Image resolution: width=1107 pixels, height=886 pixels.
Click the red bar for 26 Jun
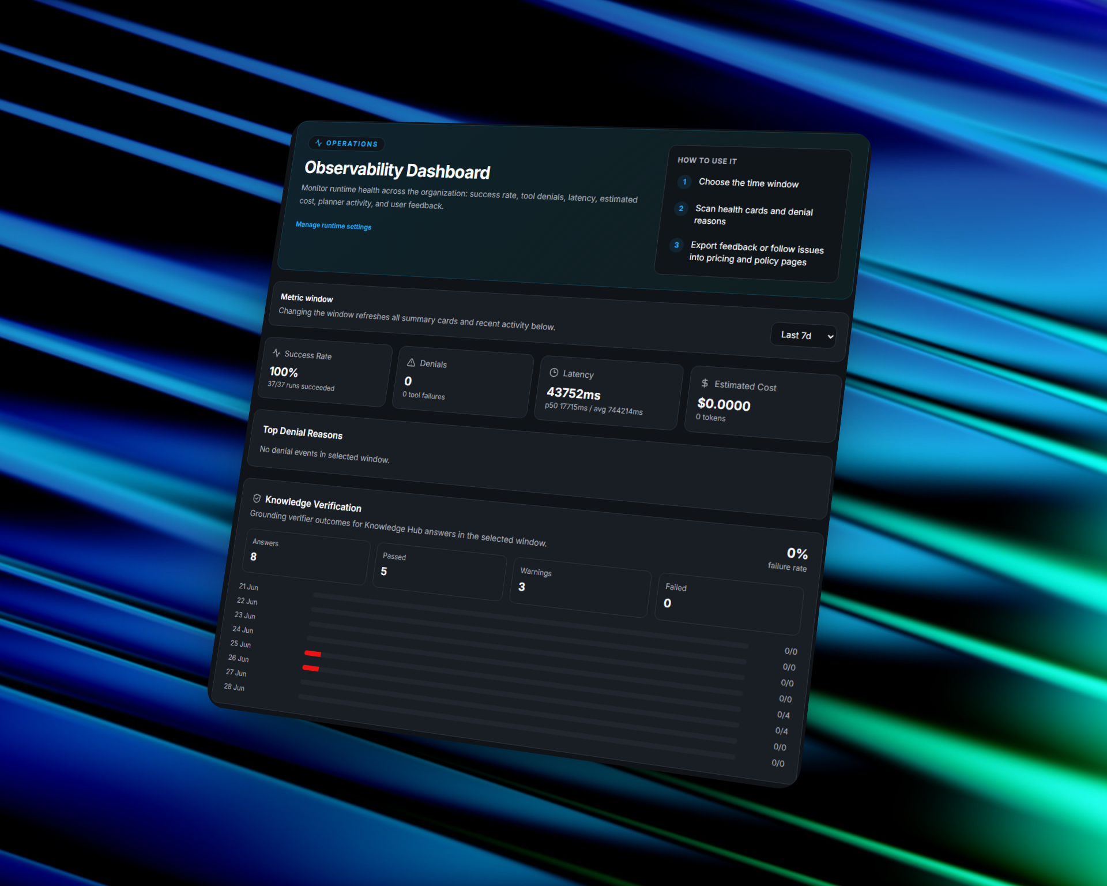pyautogui.click(x=311, y=668)
